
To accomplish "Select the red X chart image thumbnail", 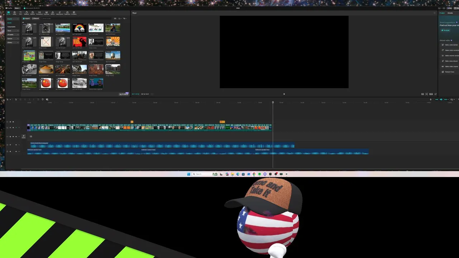I will pyautogui.click(x=46, y=41).
